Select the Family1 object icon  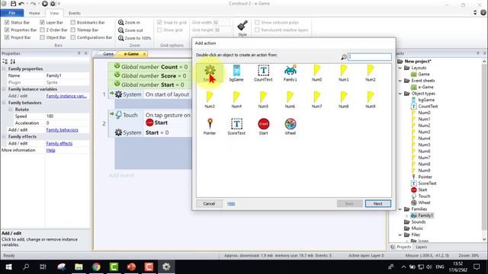[x=290, y=73]
